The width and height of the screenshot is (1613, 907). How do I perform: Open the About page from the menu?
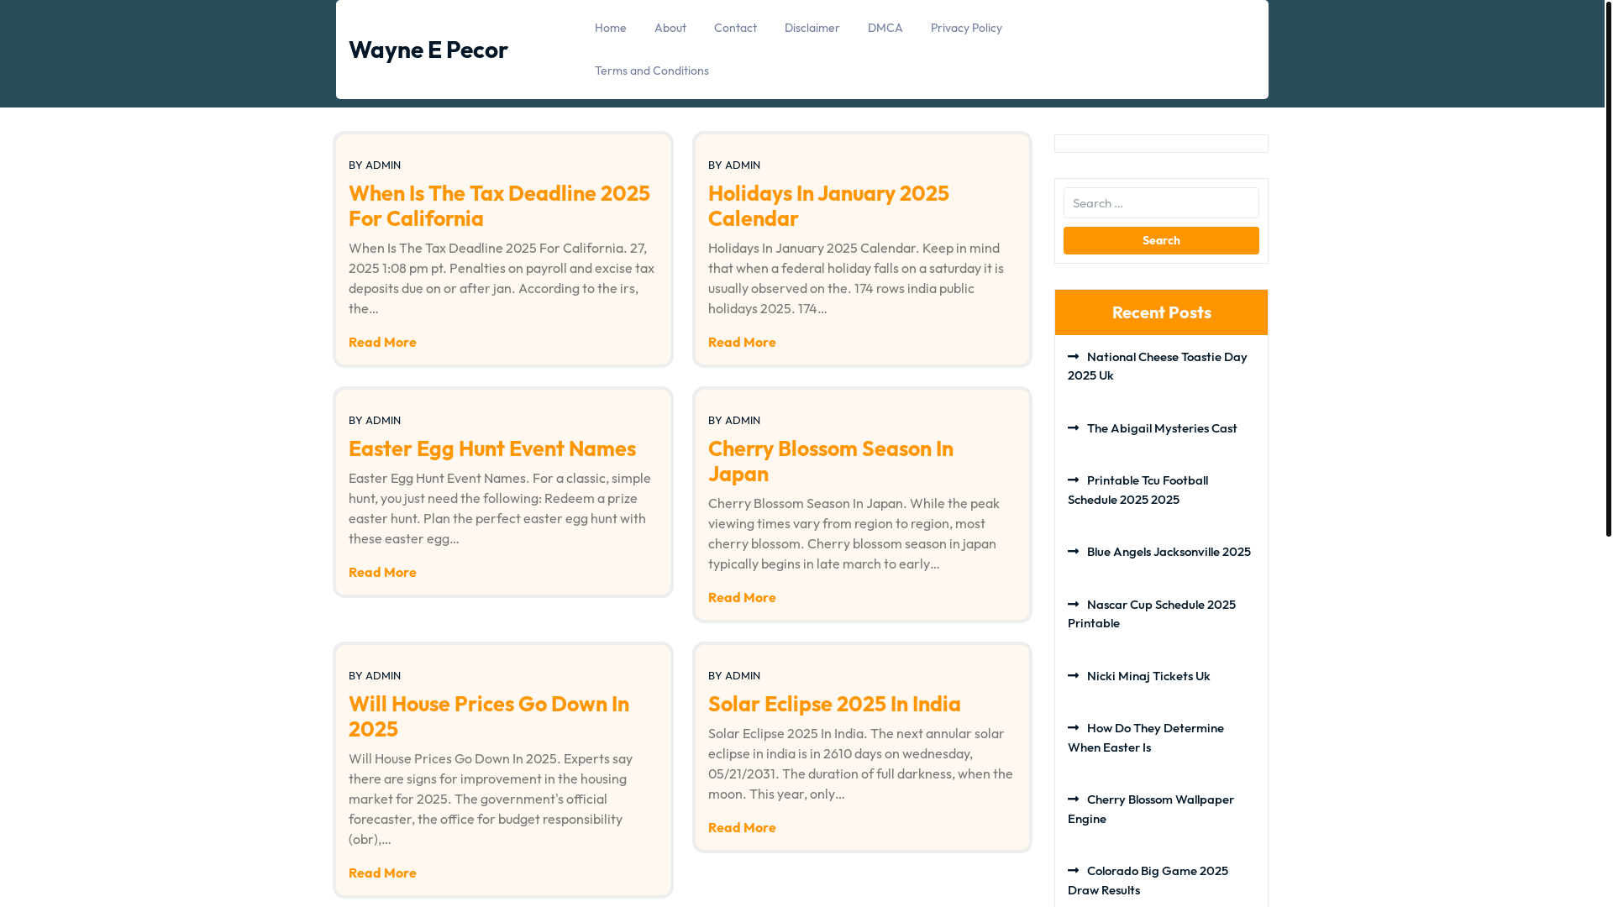click(x=670, y=28)
